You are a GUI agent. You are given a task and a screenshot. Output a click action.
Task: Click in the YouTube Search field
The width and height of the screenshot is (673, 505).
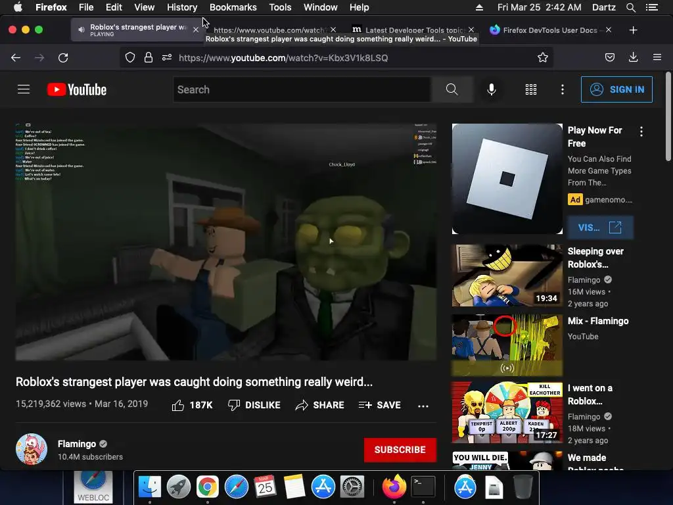point(302,89)
